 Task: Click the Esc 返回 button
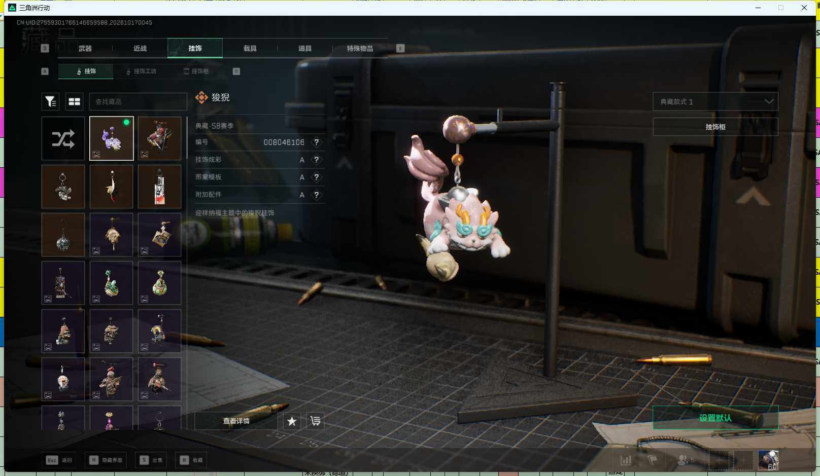pos(60,460)
